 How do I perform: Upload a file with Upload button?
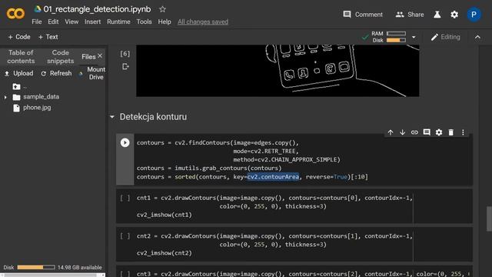(x=18, y=73)
